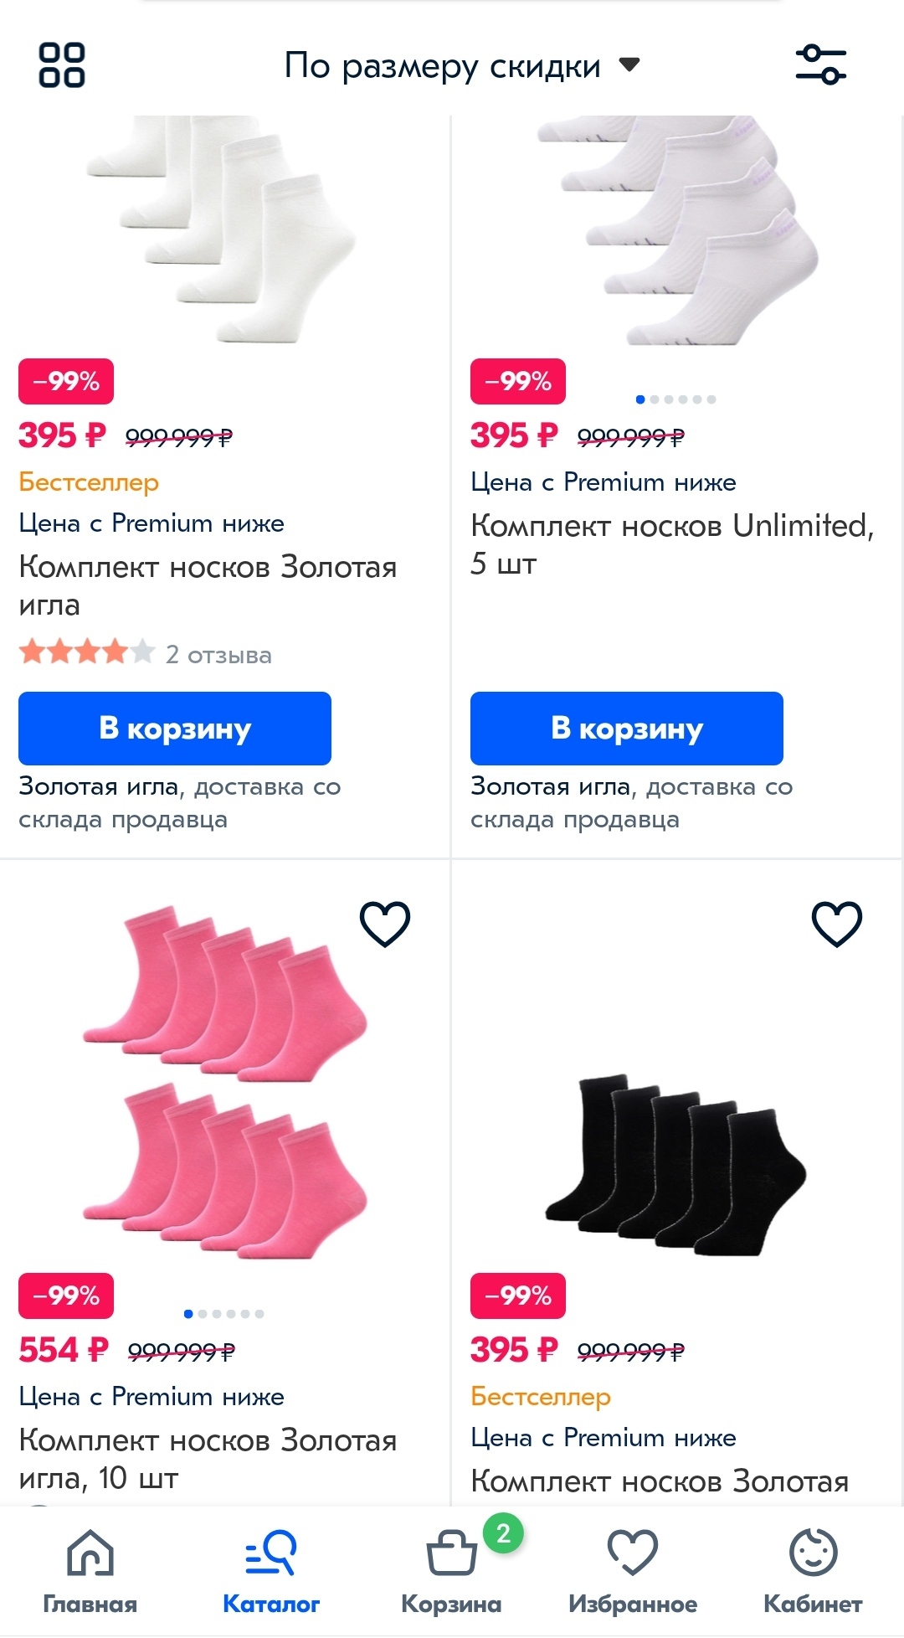Add Золотая игла white socks to cart

tap(175, 729)
